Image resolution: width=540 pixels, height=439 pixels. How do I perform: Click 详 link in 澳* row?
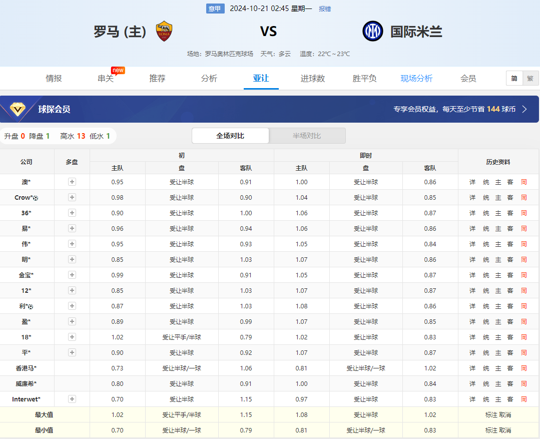(x=472, y=182)
